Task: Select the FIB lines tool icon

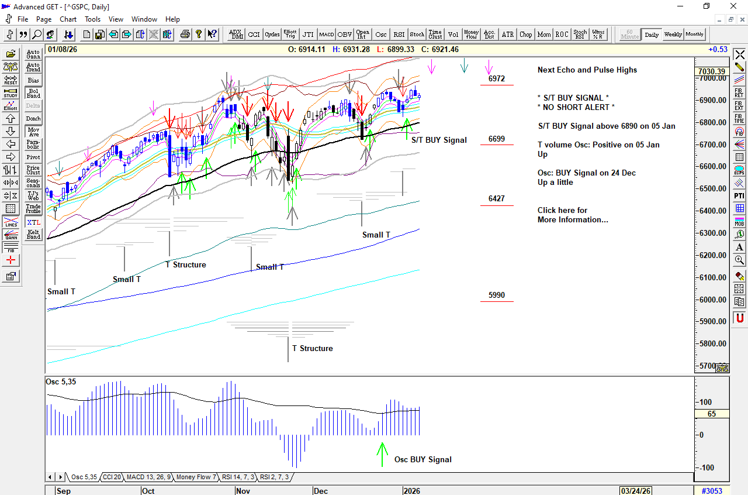Action: point(11,248)
